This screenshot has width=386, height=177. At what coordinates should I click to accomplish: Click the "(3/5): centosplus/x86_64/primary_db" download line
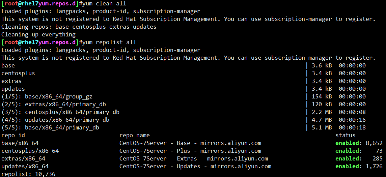(60, 112)
